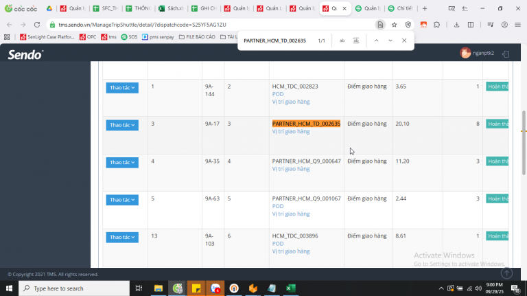The height and width of the screenshot is (296, 527).
Task: Go to previous find result
Action: (377, 41)
